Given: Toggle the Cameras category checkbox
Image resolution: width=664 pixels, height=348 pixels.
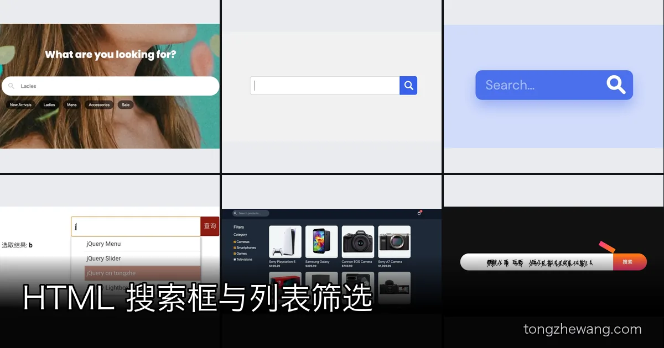Looking at the screenshot, I should (235, 242).
